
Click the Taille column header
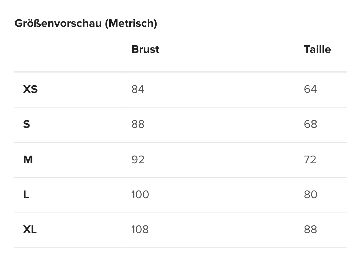[317, 49]
